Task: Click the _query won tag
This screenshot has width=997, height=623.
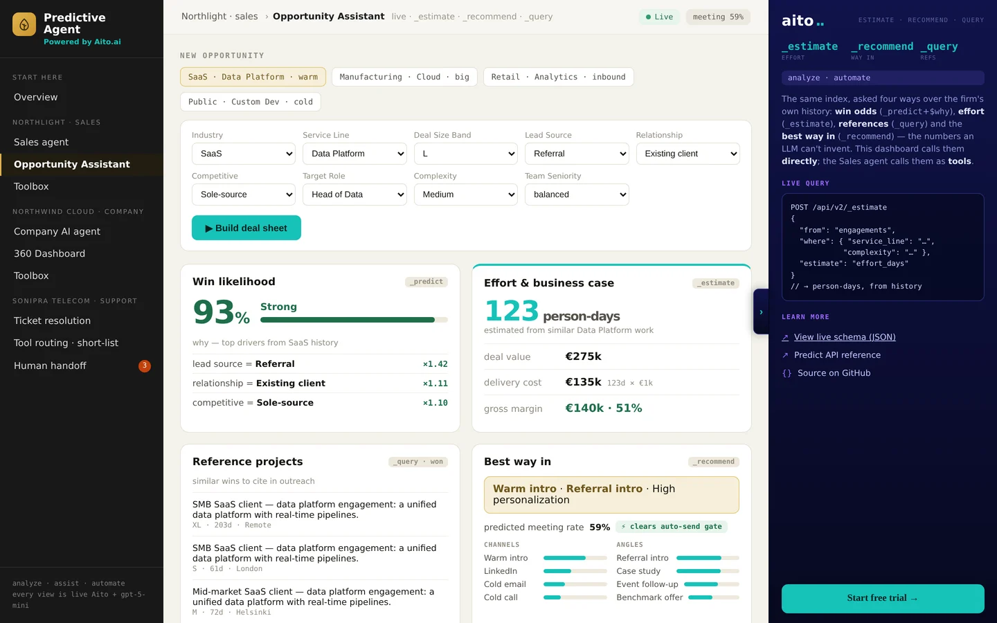Action: tap(418, 462)
